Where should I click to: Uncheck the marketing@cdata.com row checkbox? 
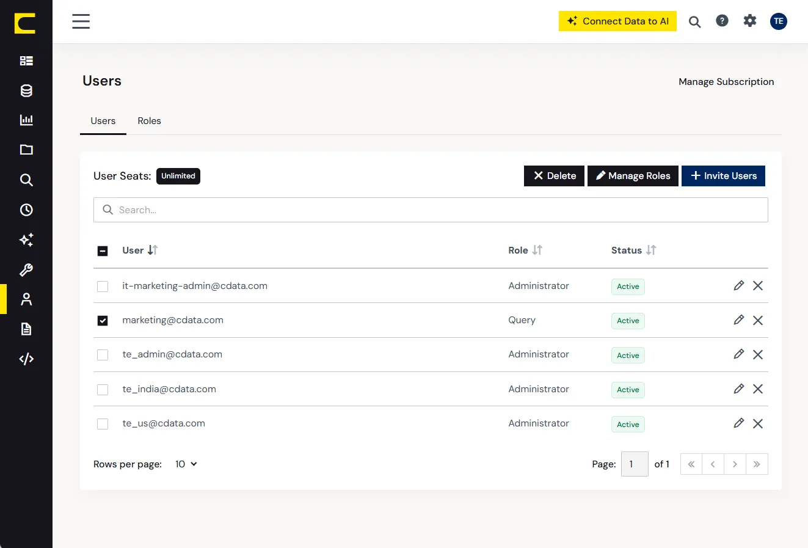point(103,320)
